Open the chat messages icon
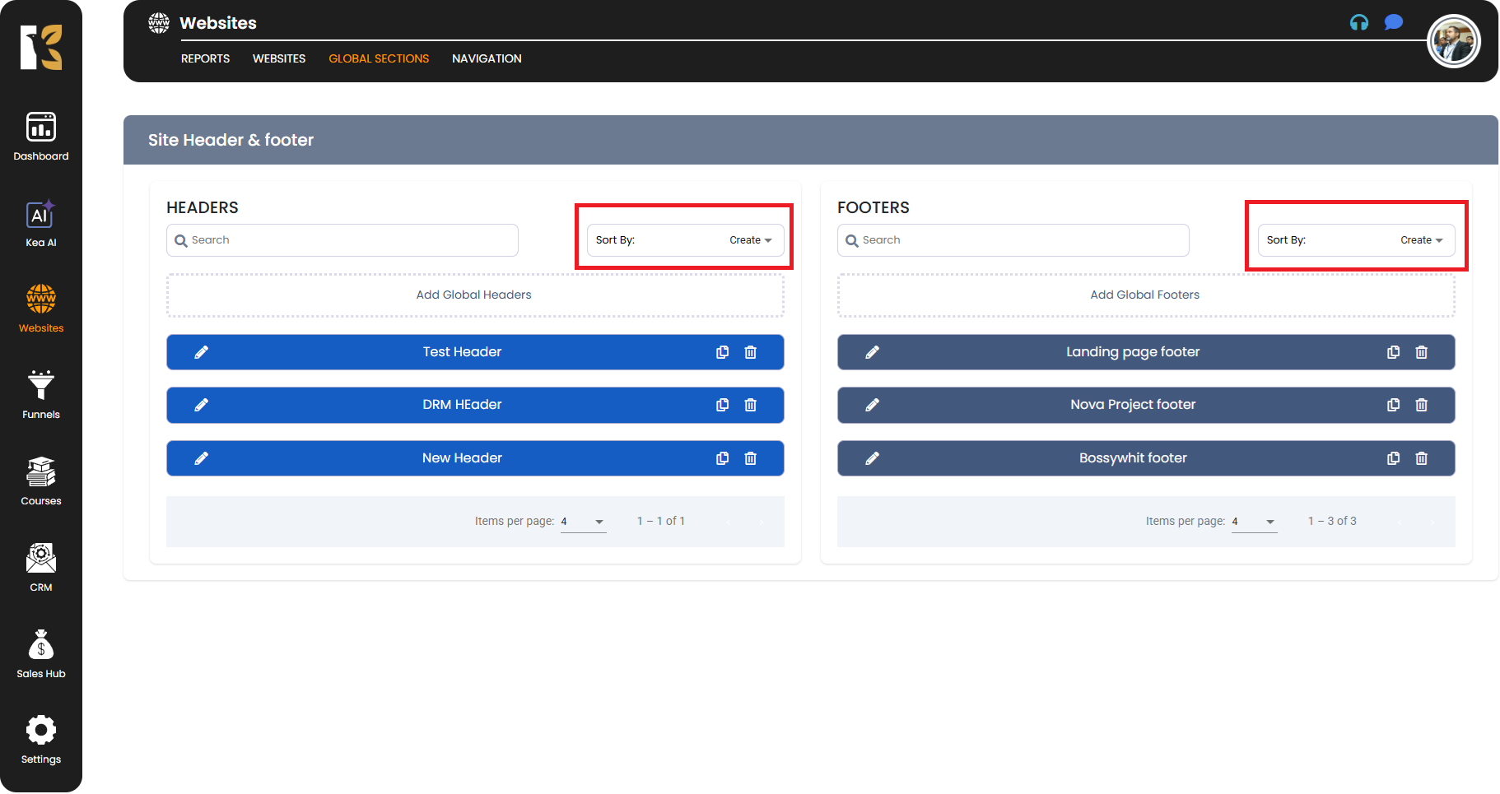Image resolution: width=1500 pixels, height=794 pixels. (x=1393, y=23)
